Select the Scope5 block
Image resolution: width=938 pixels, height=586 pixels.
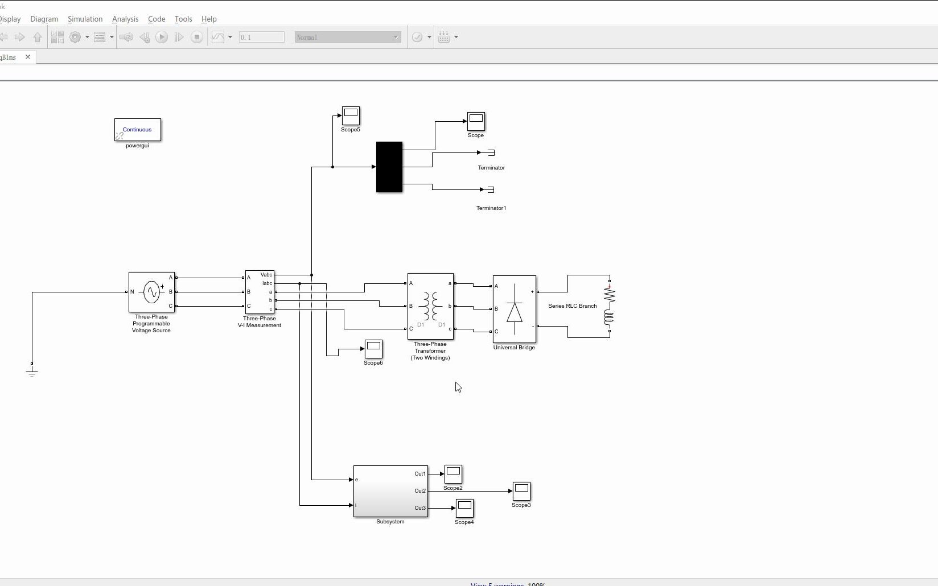[351, 115]
